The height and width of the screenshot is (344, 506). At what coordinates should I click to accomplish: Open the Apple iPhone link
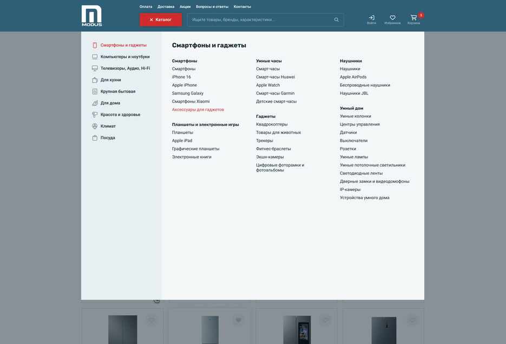tap(184, 85)
